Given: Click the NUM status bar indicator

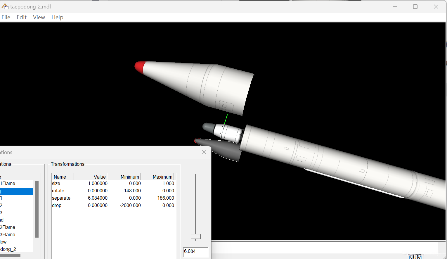Looking at the screenshot, I should [x=415, y=257].
